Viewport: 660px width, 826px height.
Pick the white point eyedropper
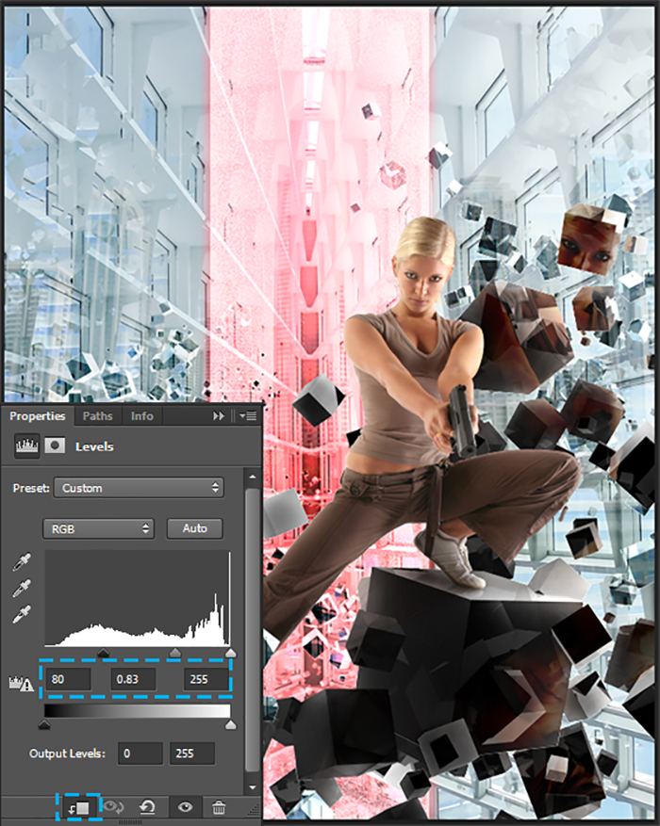coord(22,614)
